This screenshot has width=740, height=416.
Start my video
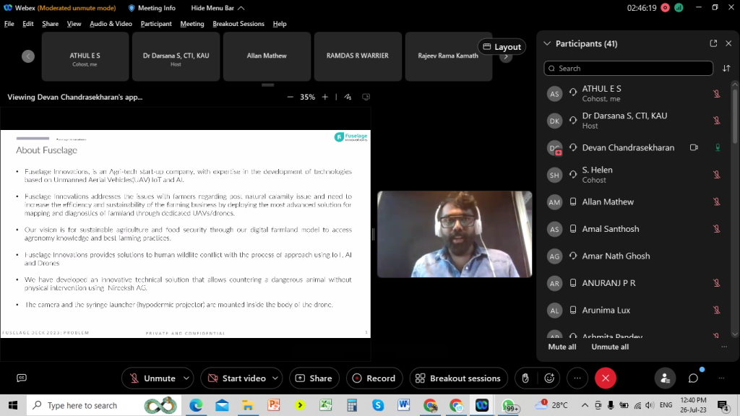tap(236, 378)
